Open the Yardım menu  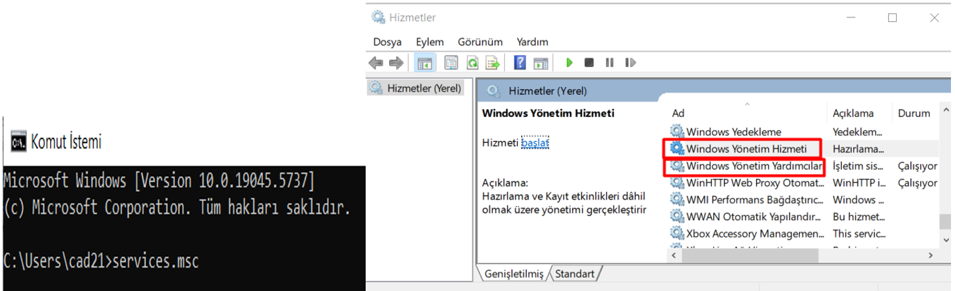[x=532, y=41]
